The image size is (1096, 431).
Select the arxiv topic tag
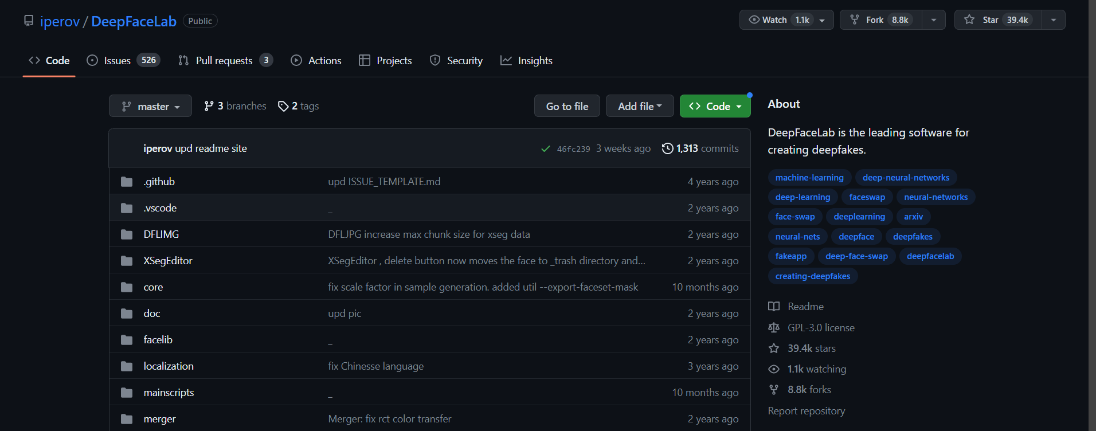[913, 217]
